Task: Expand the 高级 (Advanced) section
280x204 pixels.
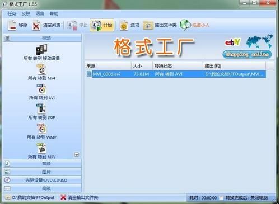Action: click(x=42, y=188)
